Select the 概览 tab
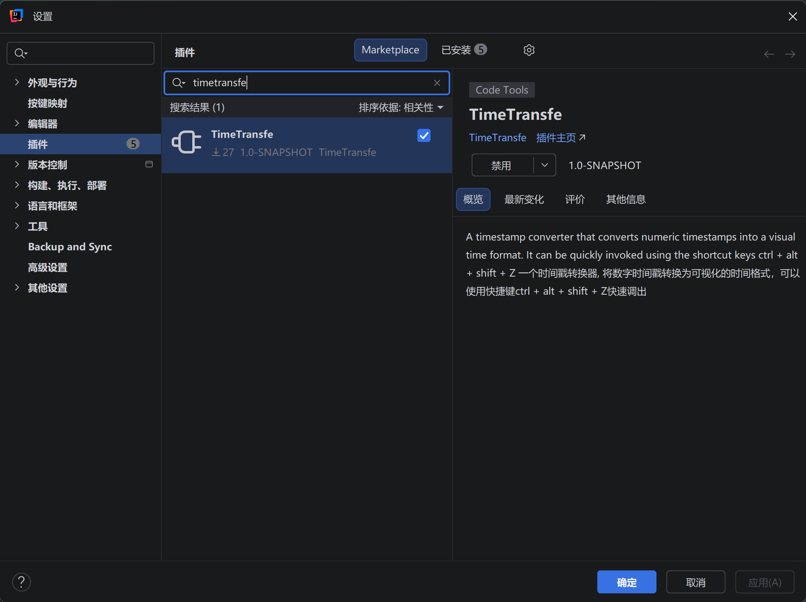Screen dimensions: 806x602 coord(473,199)
